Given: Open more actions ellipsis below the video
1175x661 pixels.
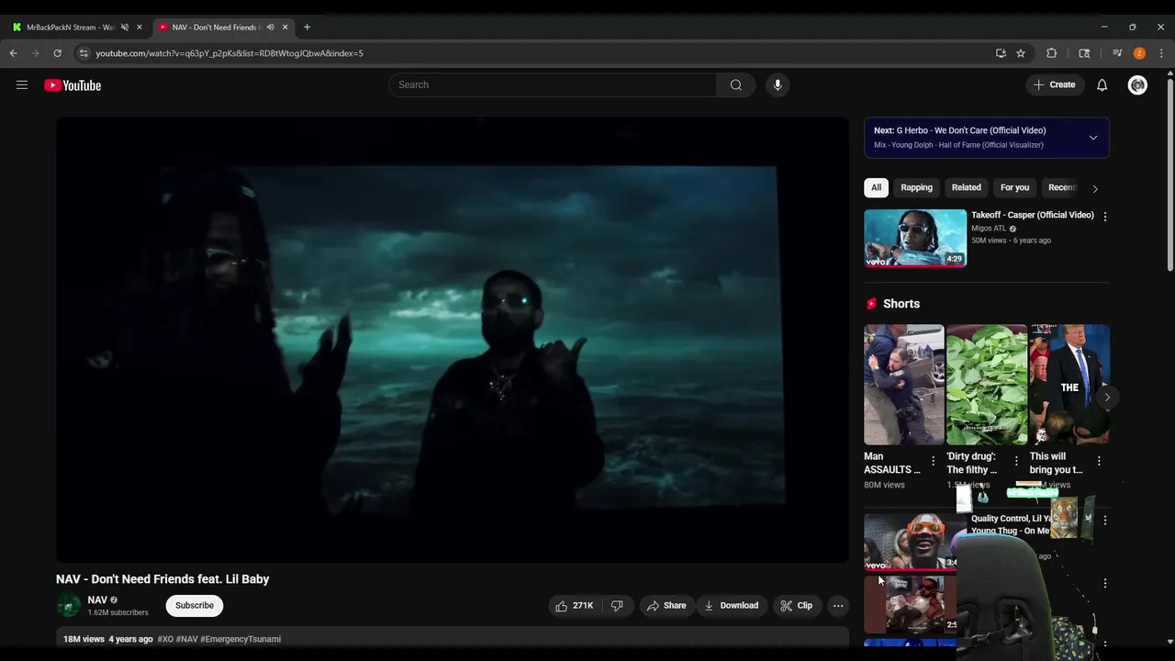Looking at the screenshot, I should pyautogui.click(x=837, y=605).
